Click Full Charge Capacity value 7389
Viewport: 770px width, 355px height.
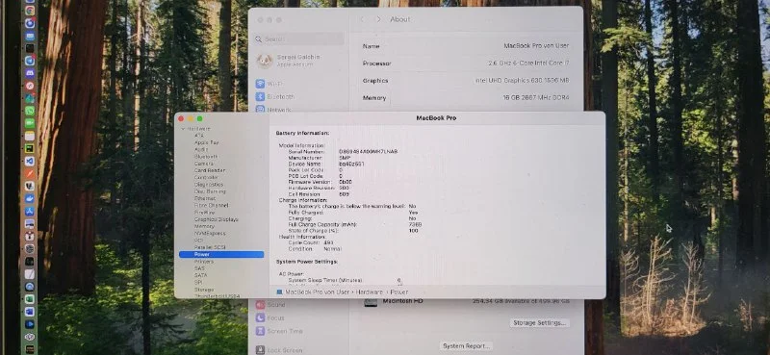[415, 224]
